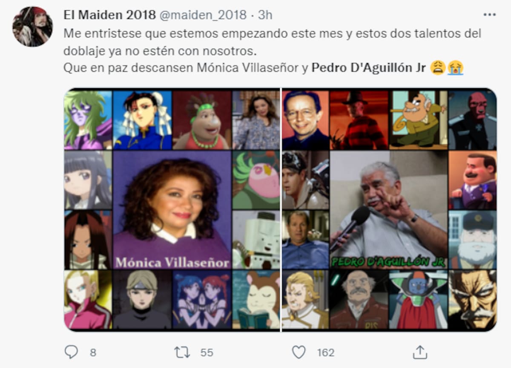Click the weary face emoji in tweet
This screenshot has width=511, height=368.
(x=438, y=67)
